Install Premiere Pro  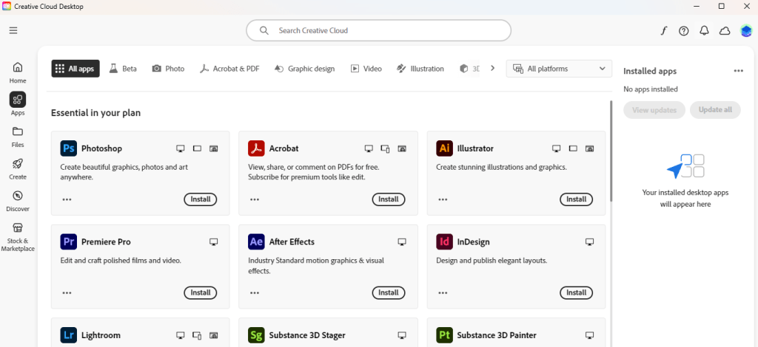coord(201,292)
